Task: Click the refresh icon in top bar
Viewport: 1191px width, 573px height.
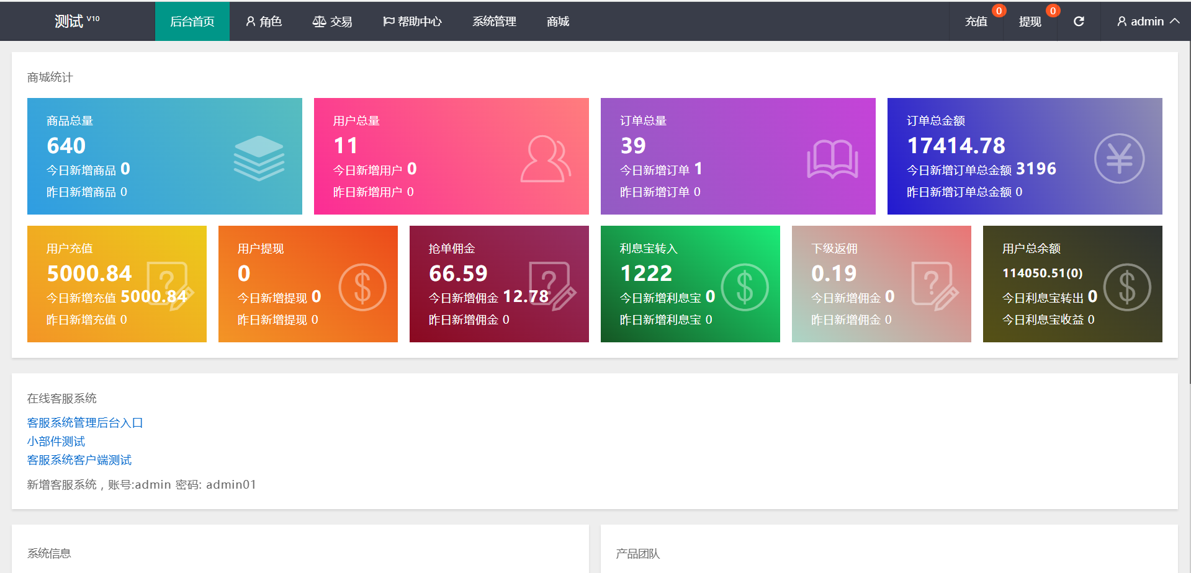Action: pos(1079,21)
